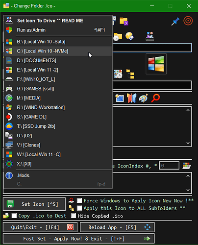This screenshot has height=245, width=198.
Task: Enable Force Windows to Apply Icon New Now
Action: (x=79, y=200)
